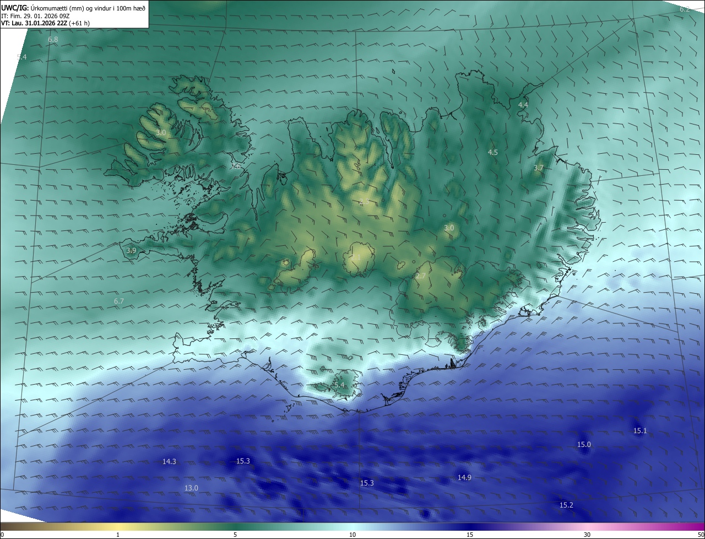
Task: Click the map value label 13.0
Action: click(x=191, y=488)
